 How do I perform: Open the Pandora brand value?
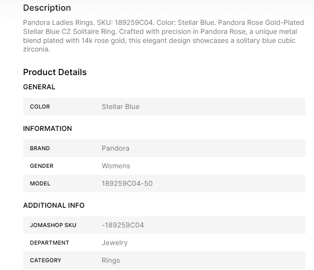pos(115,149)
